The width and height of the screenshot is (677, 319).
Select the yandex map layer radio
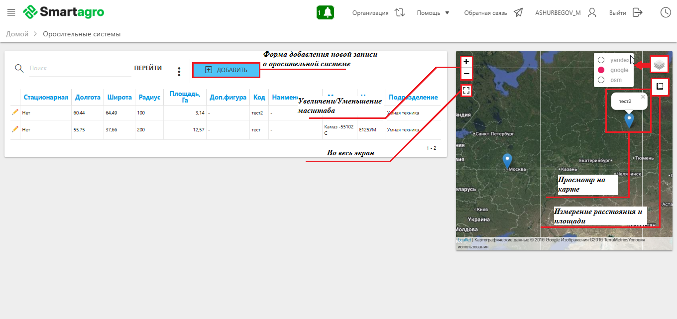click(601, 60)
